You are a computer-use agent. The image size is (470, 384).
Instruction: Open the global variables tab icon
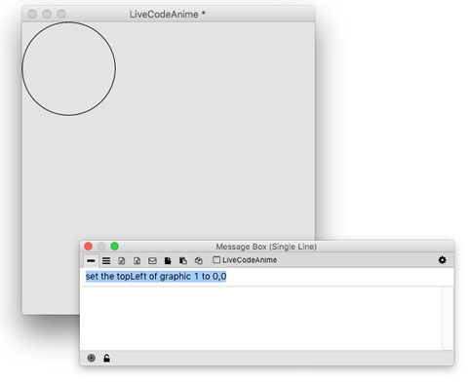(137, 260)
